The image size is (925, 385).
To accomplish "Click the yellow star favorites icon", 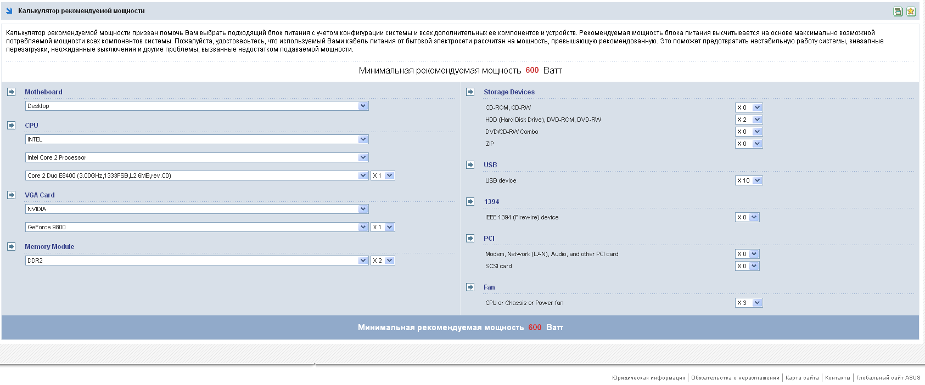I will [x=911, y=12].
